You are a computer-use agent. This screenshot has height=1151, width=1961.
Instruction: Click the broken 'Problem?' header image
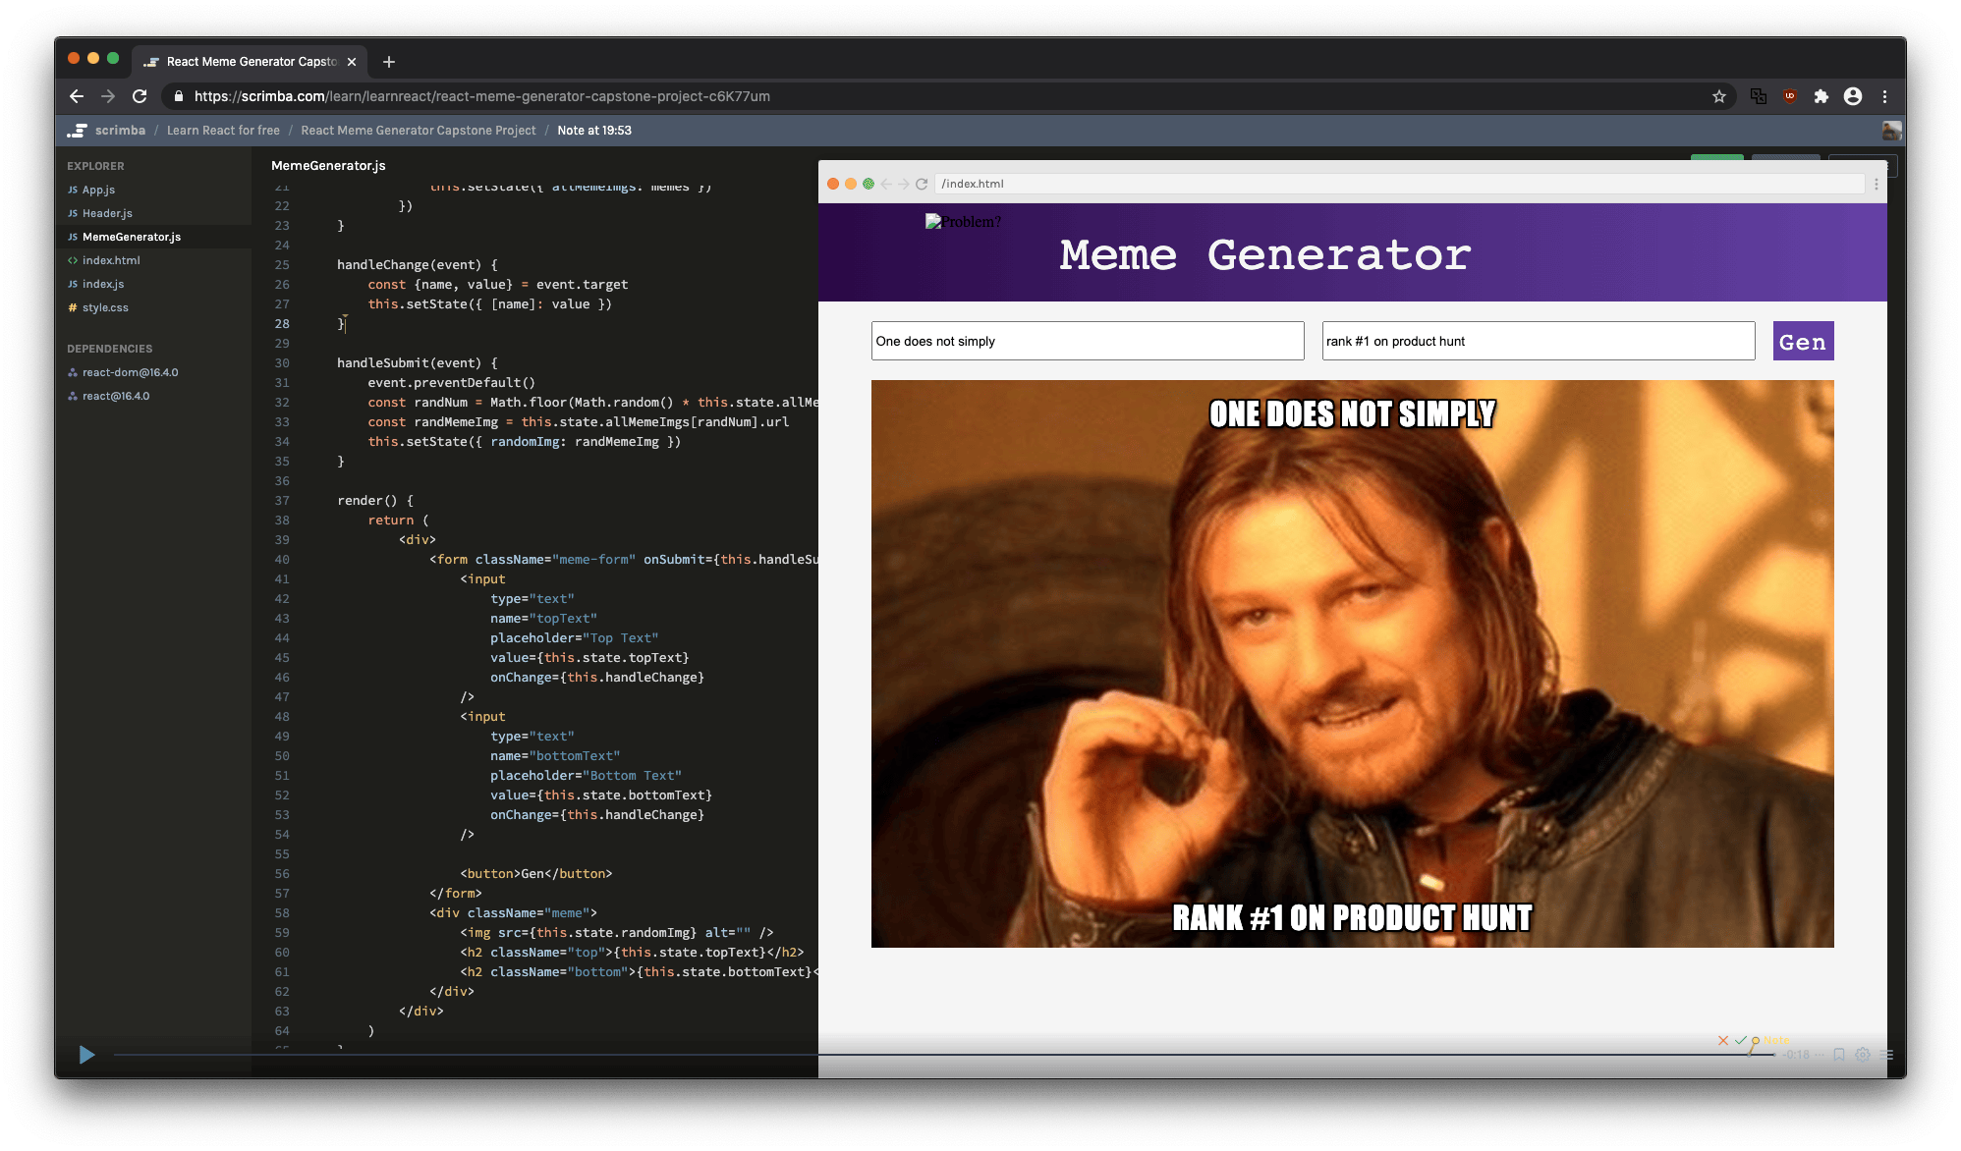pyautogui.click(x=963, y=222)
